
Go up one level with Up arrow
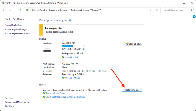[20, 10]
